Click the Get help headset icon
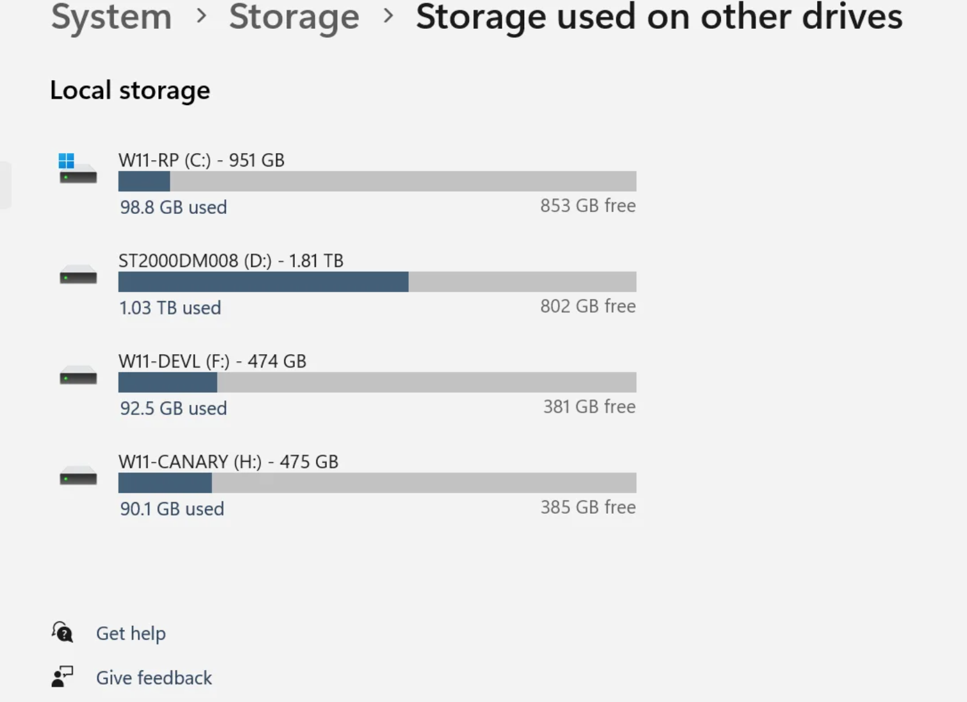 coord(61,633)
